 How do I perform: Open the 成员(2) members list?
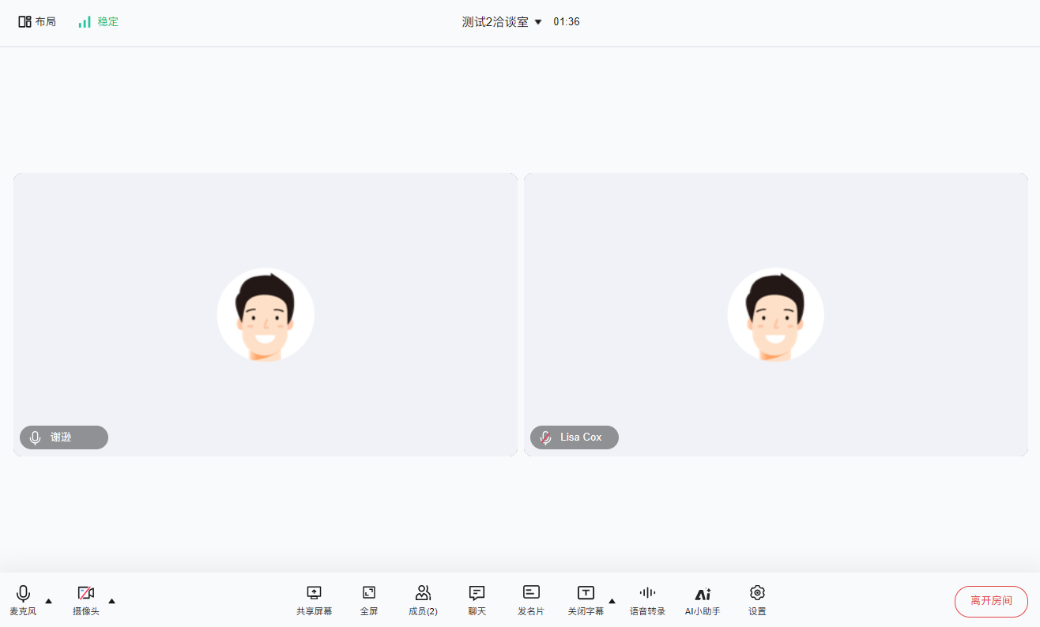(x=423, y=600)
